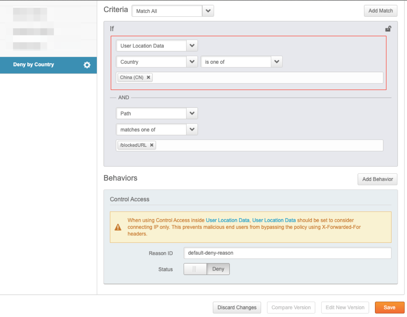Remove the China (CN) tag
The width and height of the screenshot is (407, 317).
pyautogui.click(x=148, y=77)
